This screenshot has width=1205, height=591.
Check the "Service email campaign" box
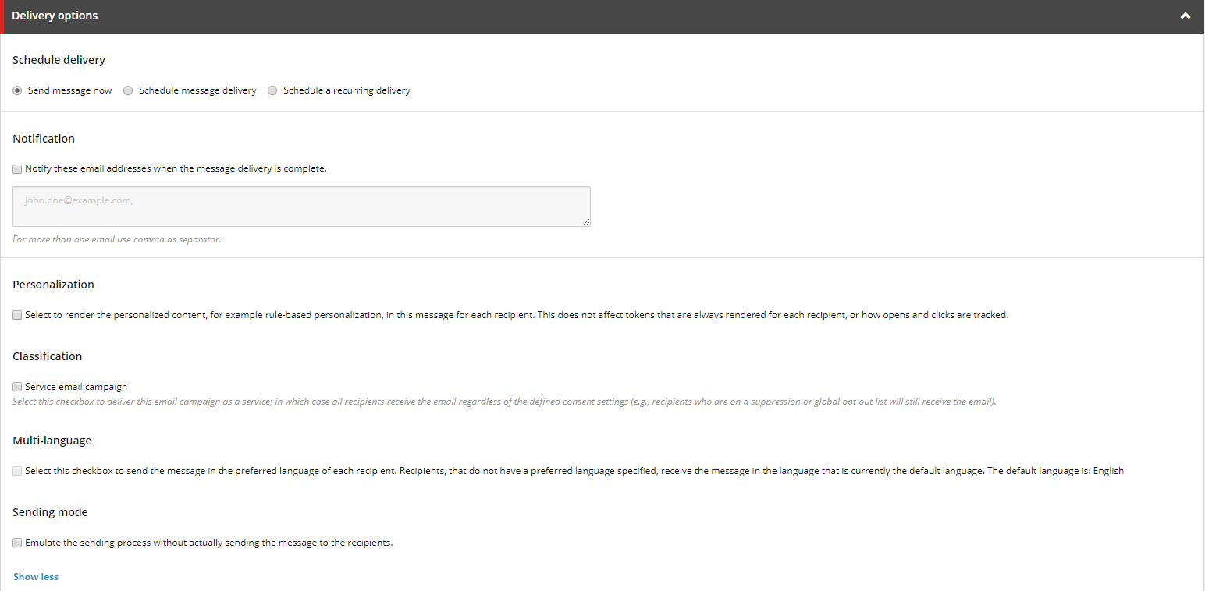[16, 386]
